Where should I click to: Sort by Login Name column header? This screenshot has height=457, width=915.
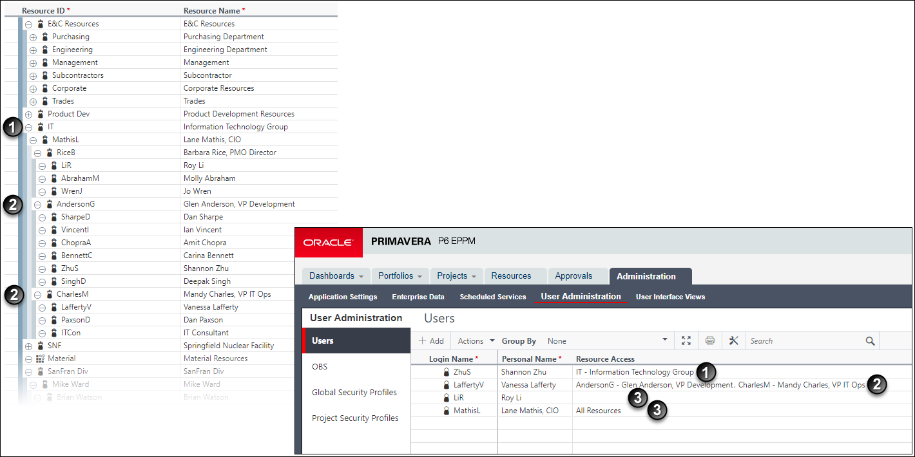coord(454,359)
